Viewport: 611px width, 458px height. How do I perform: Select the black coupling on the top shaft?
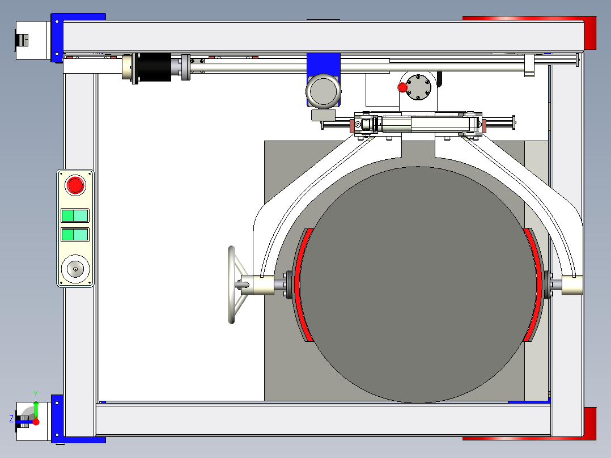pos(154,67)
